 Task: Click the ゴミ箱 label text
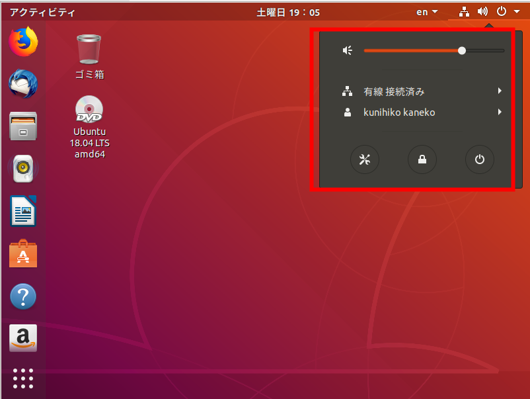(90, 75)
